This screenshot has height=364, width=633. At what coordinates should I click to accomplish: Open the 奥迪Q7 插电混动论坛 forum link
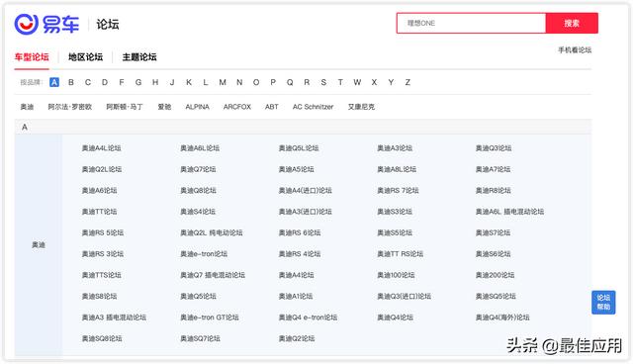click(213, 275)
